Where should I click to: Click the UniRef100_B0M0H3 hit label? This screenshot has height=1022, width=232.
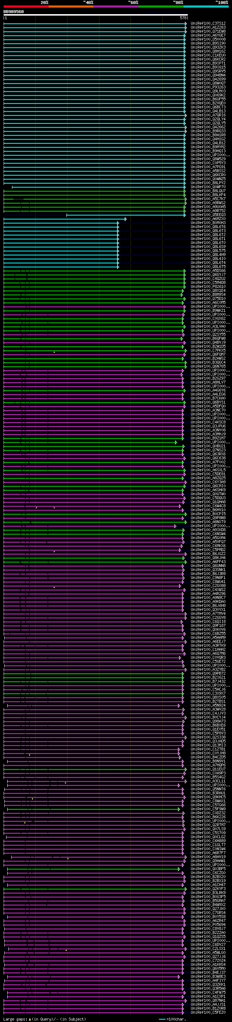208,223
